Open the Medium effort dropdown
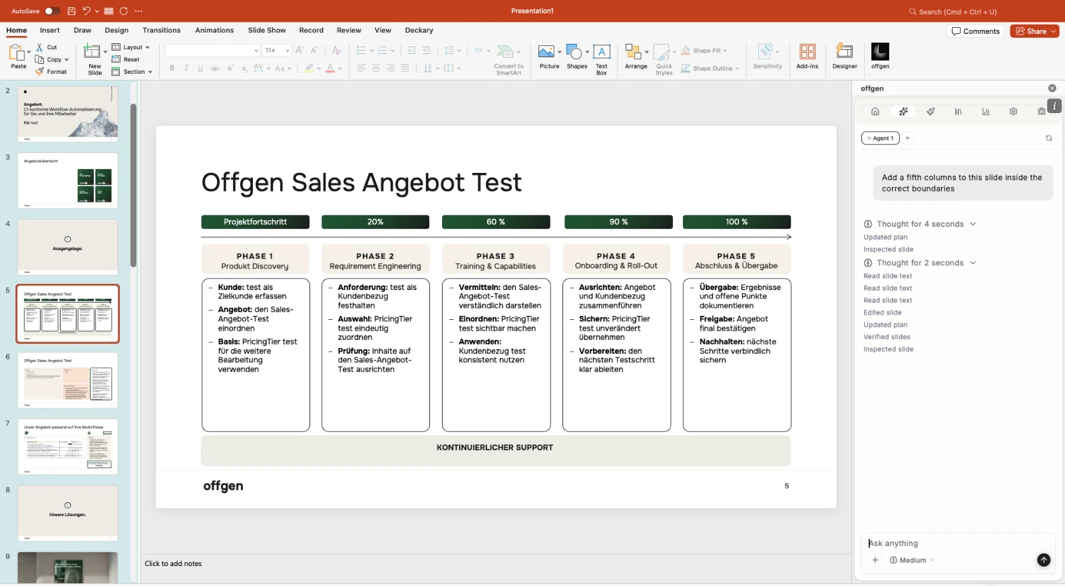Viewport: 1065px width, 586px height. pos(913,560)
